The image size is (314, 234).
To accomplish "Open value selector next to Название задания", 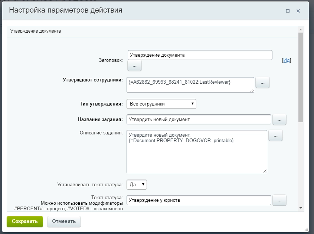I will tap(279, 119).
